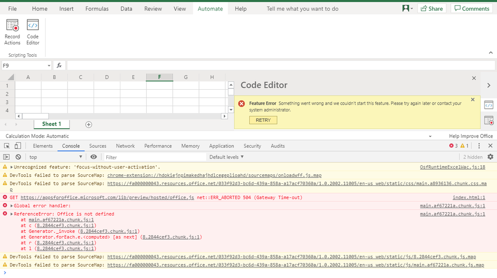Open the Default levels dropdown
497x278 pixels.
tap(226, 157)
